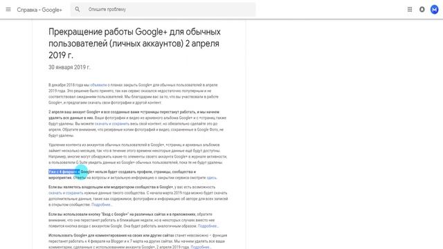Image resolution: width=443 pixels, height=249 pixels.
Task: Open 'скачать и сохранить' link in the 2 апреля paragraph
Action: [112, 124]
